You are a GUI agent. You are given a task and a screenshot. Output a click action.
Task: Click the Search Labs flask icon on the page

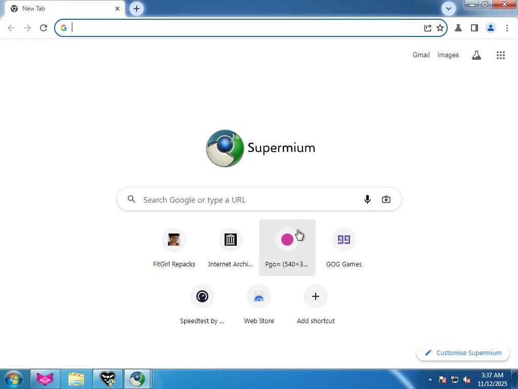(x=477, y=55)
